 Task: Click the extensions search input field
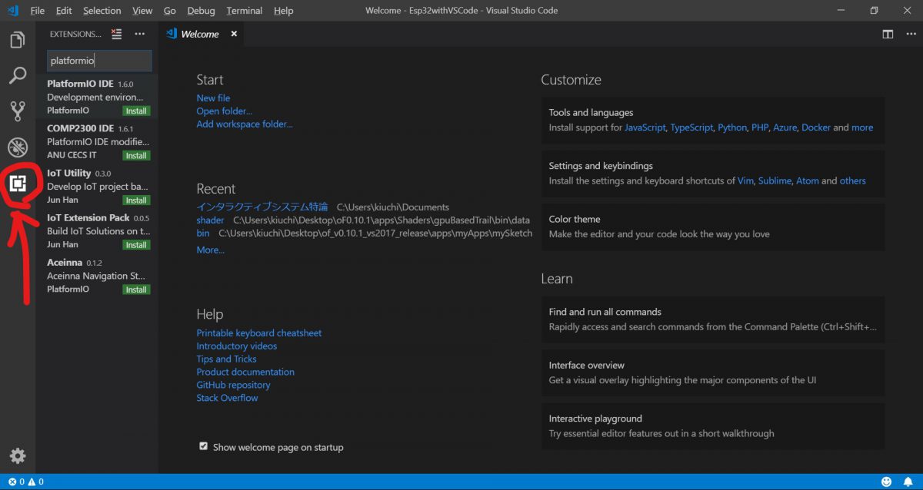tap(99, 61)
